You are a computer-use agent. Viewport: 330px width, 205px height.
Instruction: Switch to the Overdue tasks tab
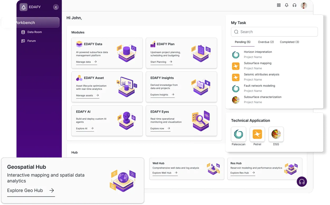[266, 42]
